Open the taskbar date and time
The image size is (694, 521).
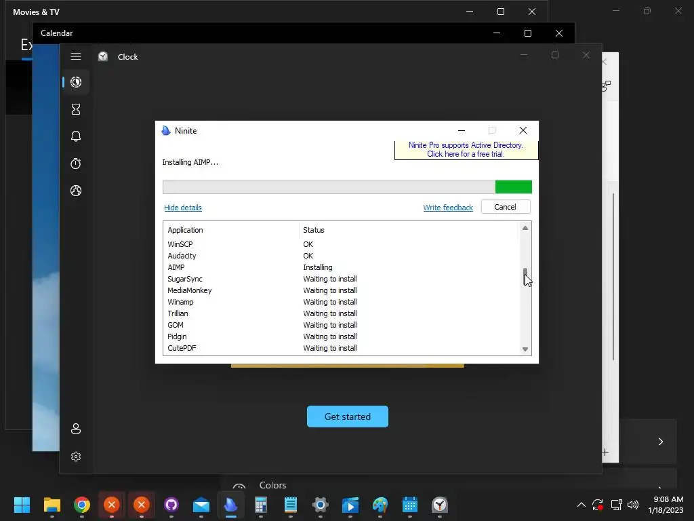pyautogui.click(x=666, y=505)
